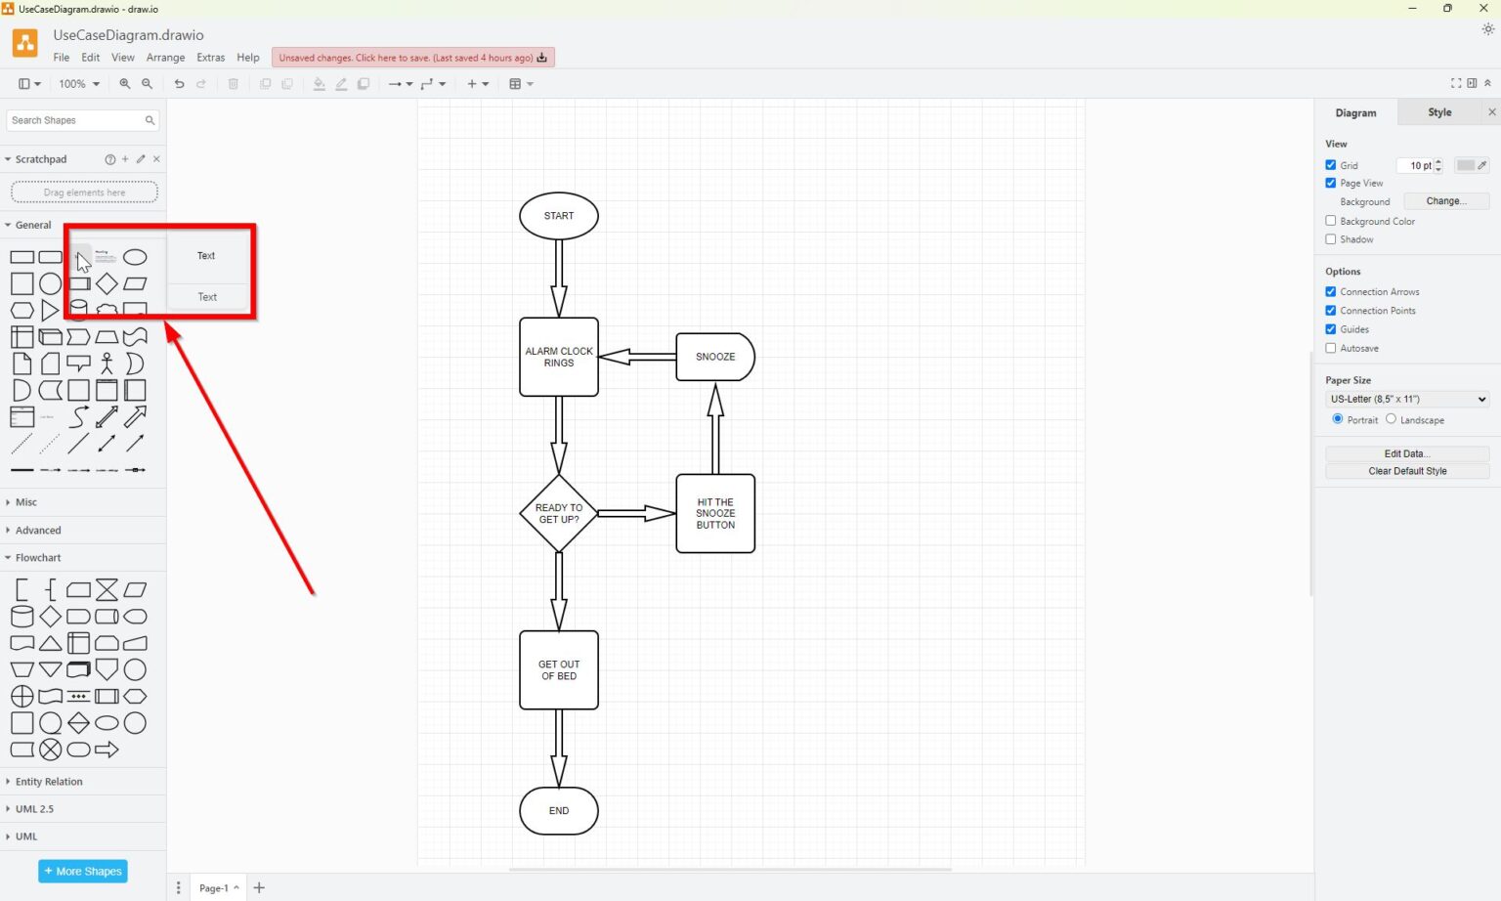1501x901 pixels.
Task: Open the zoom level dropdown
Action: [x=78, y=84]
